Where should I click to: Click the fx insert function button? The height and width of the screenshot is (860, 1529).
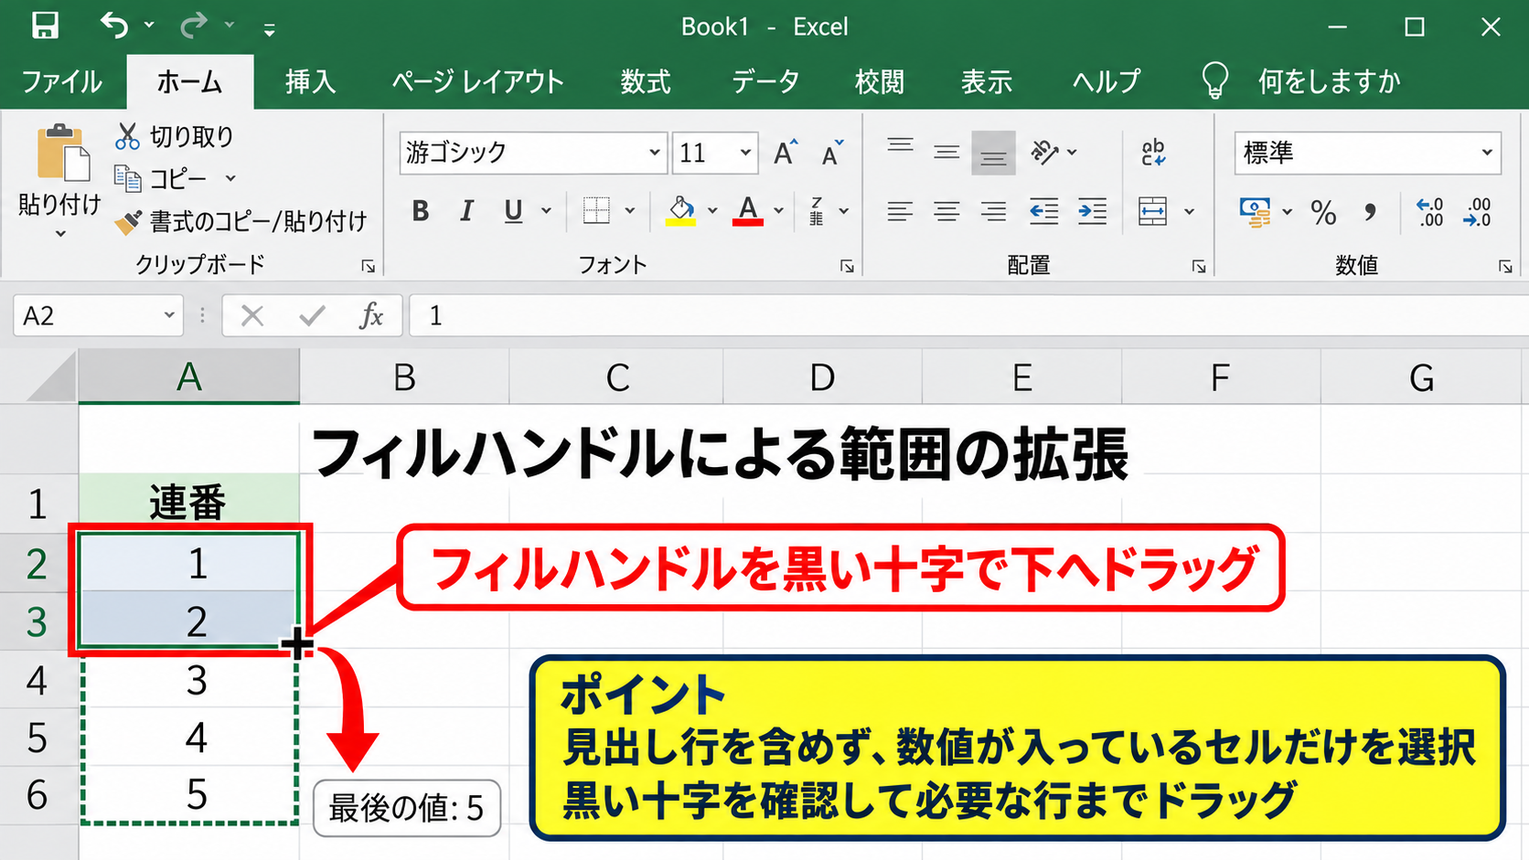click(370, 315)
